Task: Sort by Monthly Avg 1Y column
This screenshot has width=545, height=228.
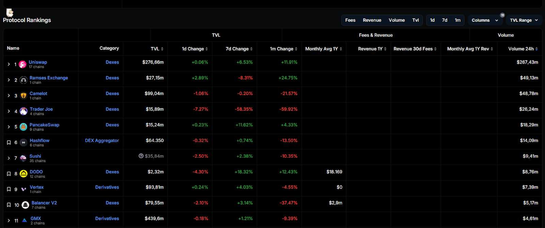Action: point(341,49)
